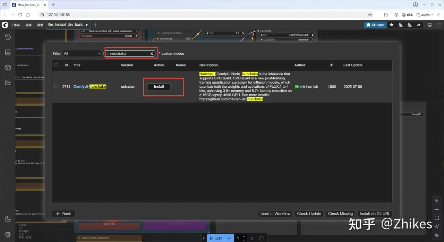Image resolution: width=444 pixels, height=242 pixels.
Task: Reload the browser page
Action: pyautogui.click(x=20, y=15)
